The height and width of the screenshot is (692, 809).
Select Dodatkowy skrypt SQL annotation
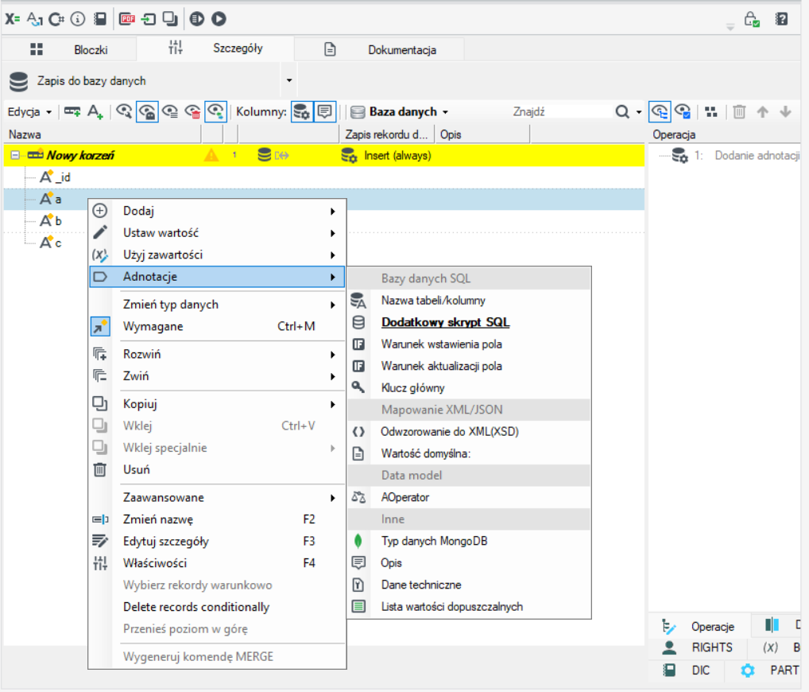pyautogui.click(x=445, y=322)
